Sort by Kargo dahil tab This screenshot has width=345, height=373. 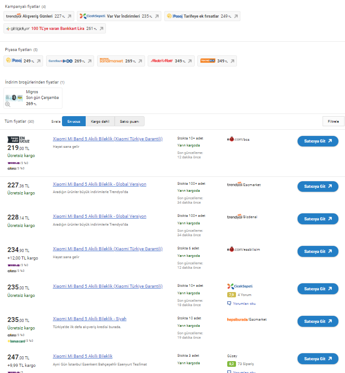100,121
